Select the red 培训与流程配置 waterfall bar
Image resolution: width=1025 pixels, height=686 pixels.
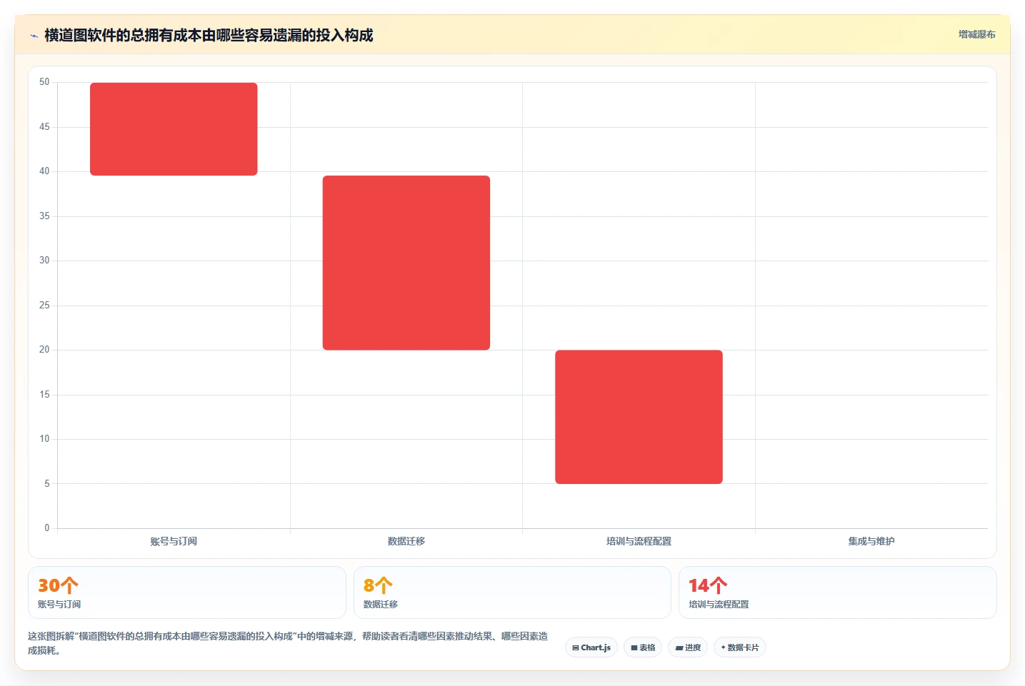639,417
